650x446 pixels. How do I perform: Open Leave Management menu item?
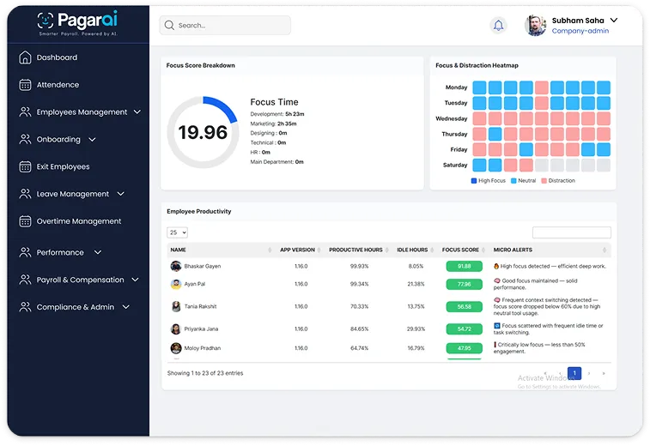tap(72, 195)
